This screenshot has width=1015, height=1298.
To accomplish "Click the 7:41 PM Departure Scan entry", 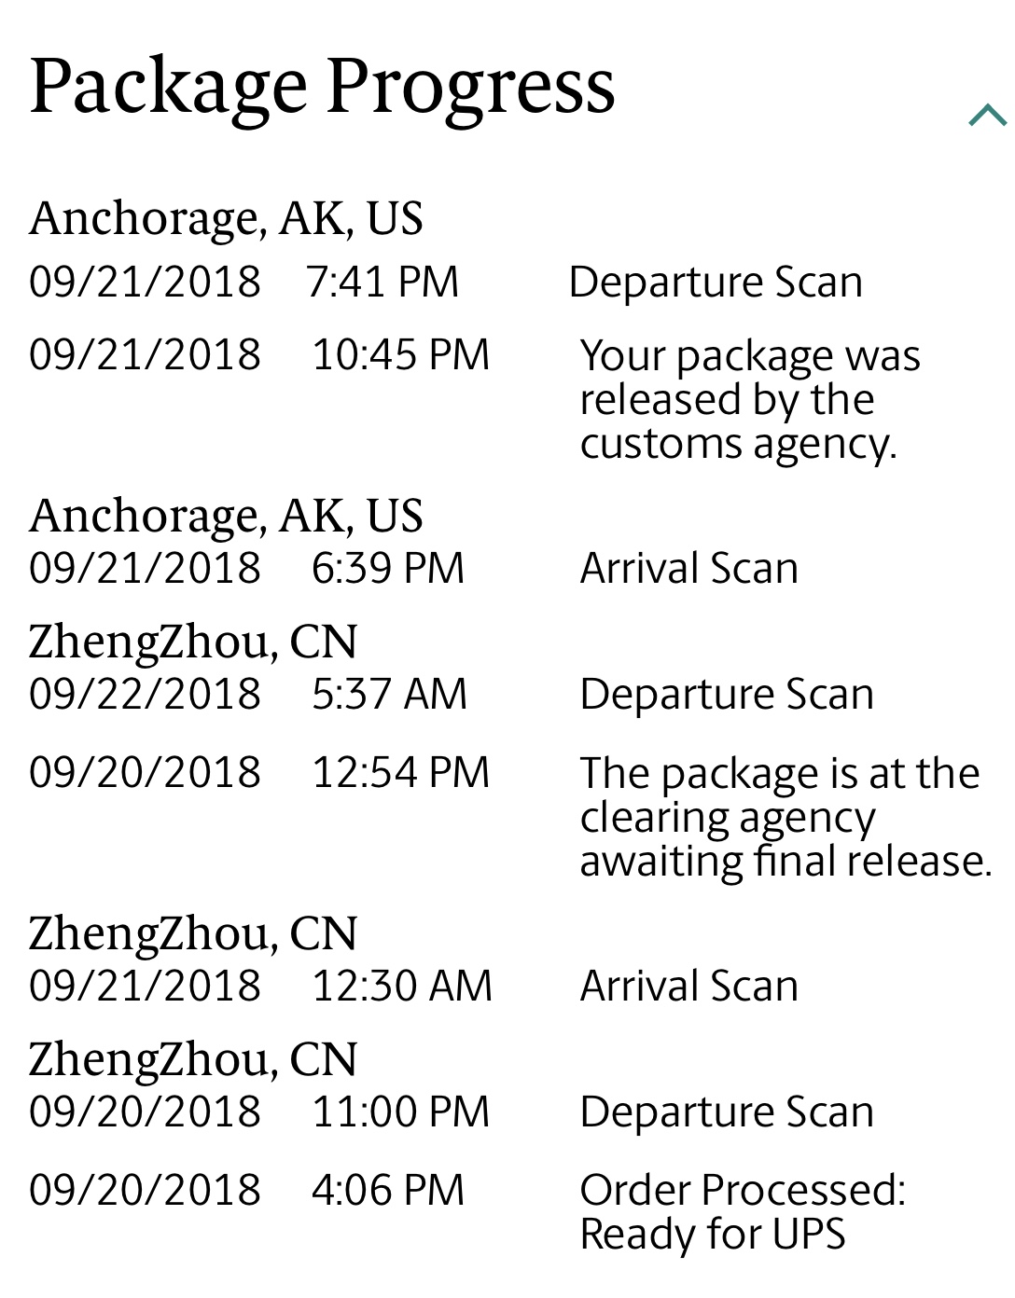I will [x=715, y=282].
